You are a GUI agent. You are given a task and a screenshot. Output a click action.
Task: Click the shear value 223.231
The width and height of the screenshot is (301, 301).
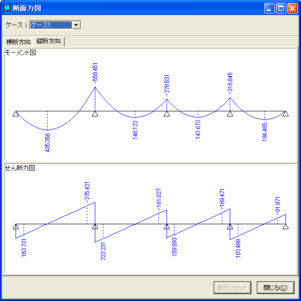click(103, 251)
